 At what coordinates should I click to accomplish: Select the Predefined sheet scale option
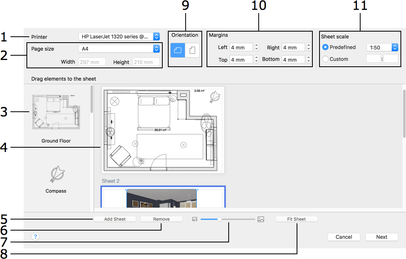[325, 47]
